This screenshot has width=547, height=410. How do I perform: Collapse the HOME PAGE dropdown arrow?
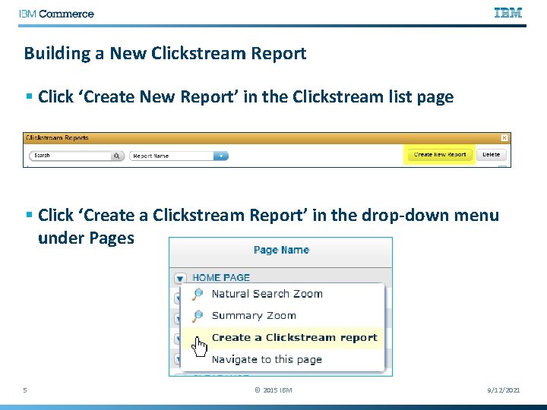[179, 278]
